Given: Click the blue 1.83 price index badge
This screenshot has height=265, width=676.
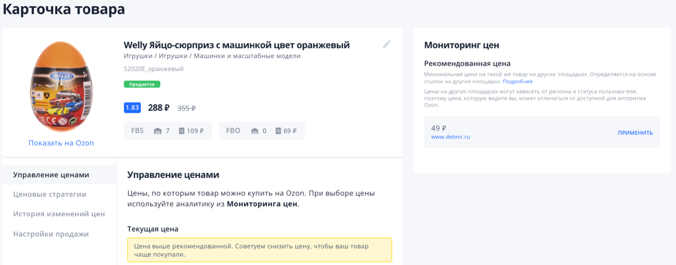Looking at the screenshot, I should pyautogui.click(x=132, y=108).
